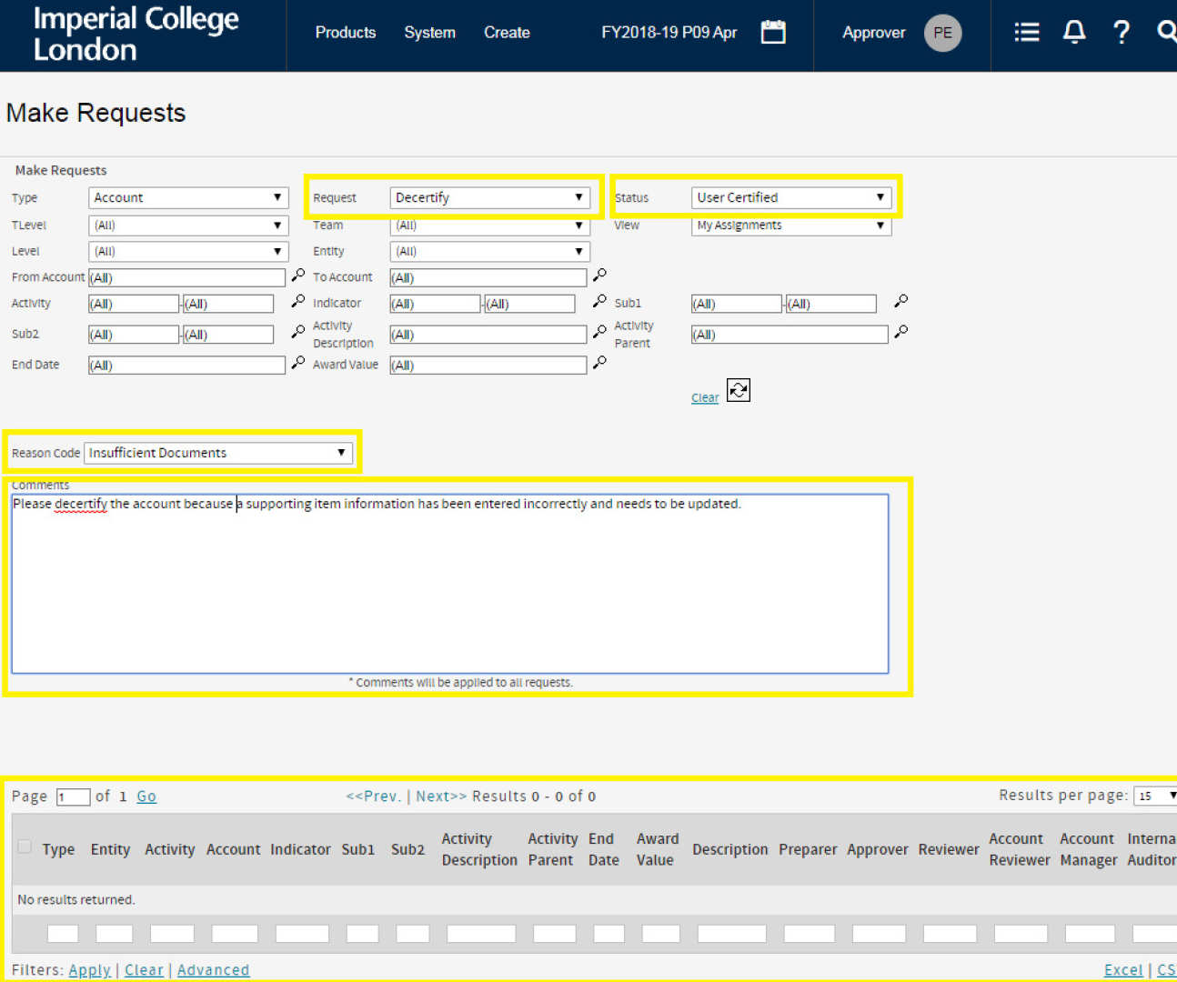Viewport: 1177px width, 982px height.
Task: Open the fiscal period calendar icon
Action: tap(772, 33)
